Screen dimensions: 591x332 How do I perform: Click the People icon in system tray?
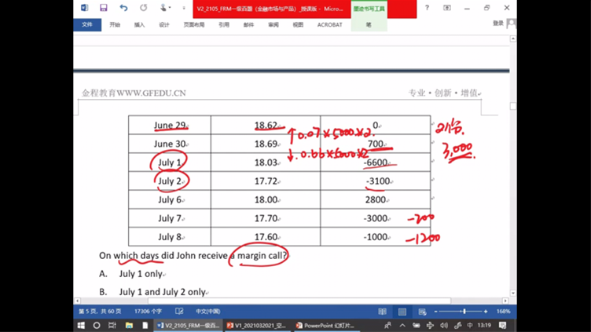[x=387, y=325]
